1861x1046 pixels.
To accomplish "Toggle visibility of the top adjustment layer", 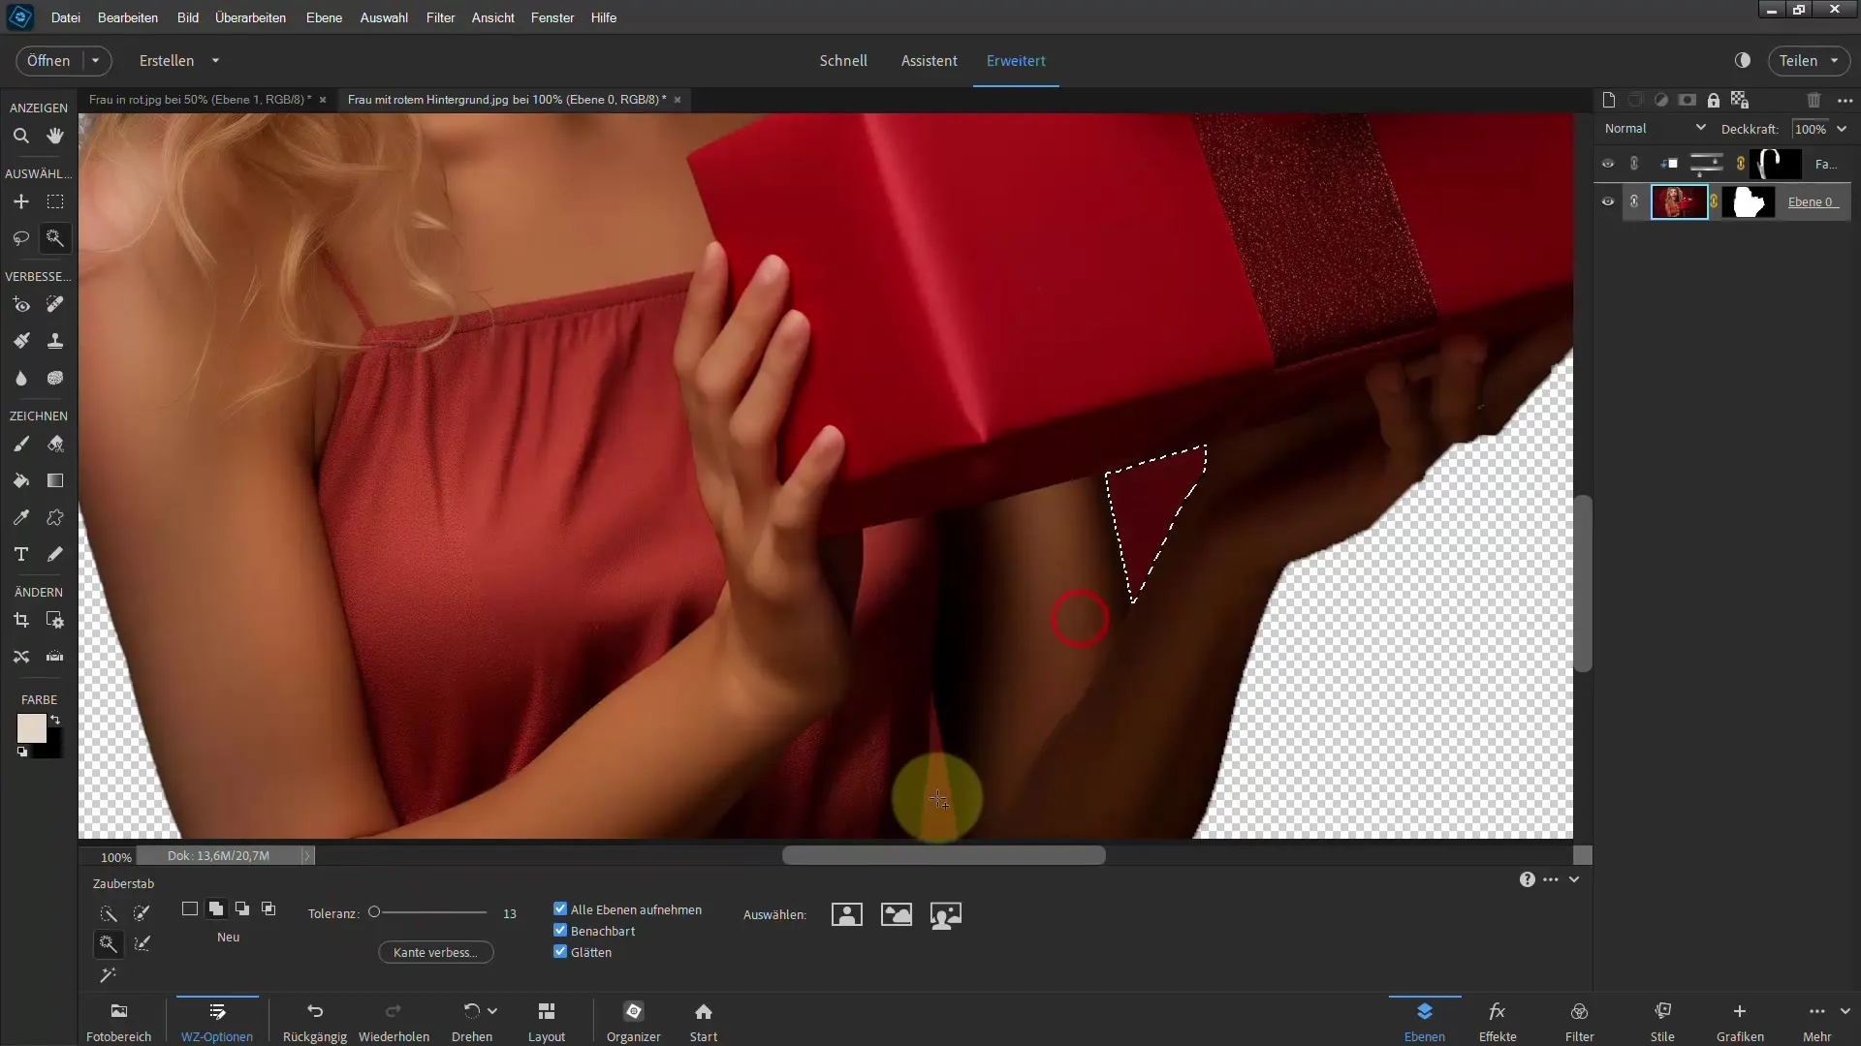I will point(1608,164).
